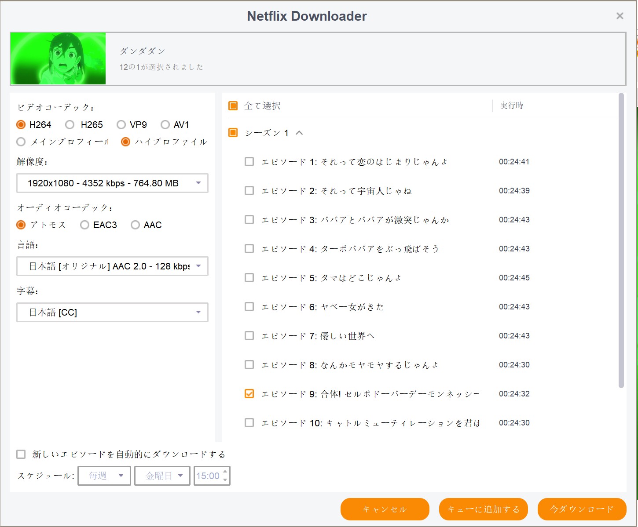Select AAC audio codec

tap(135, 225)
